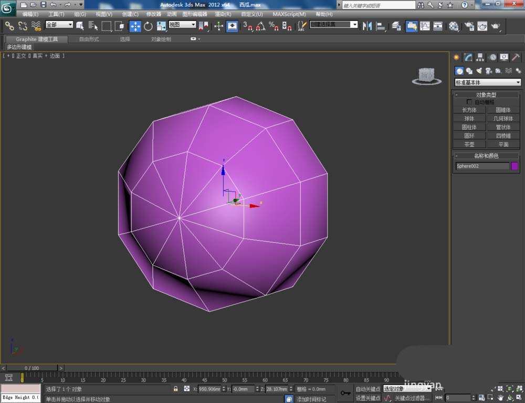Select the Lights category icon

479,71
